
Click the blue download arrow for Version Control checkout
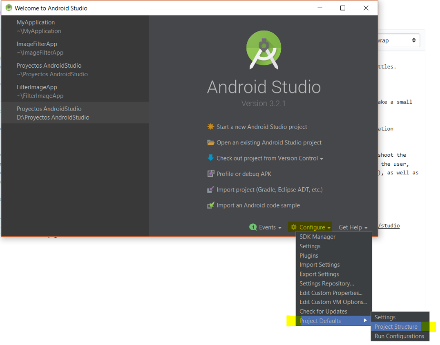[210, 158]
